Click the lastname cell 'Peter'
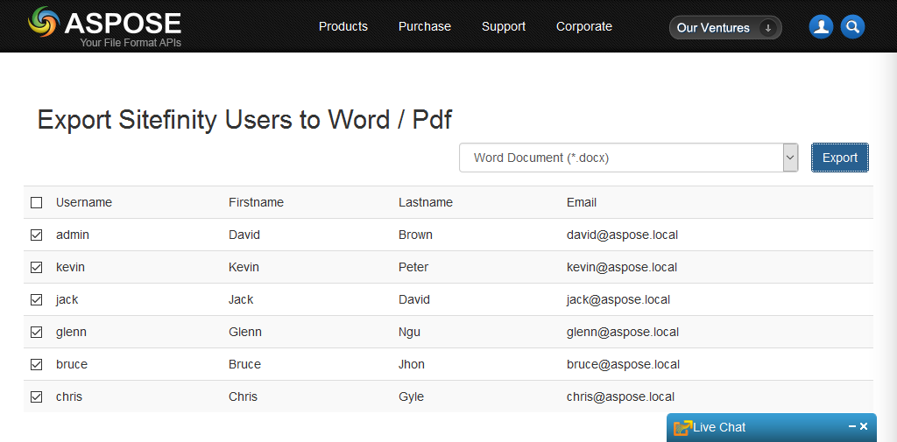The width and height of the screenshot is (897, 442). pos(413,267)
